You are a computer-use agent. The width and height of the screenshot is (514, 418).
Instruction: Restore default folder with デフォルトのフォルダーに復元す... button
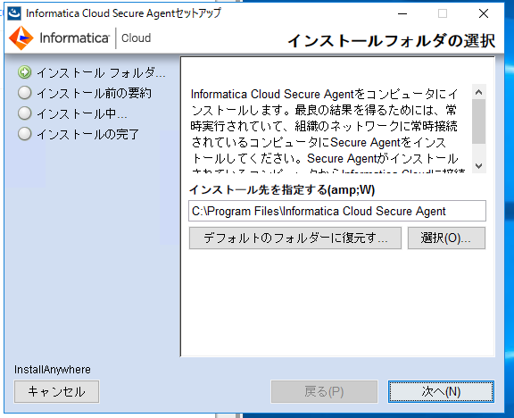[x=295, y=238]
